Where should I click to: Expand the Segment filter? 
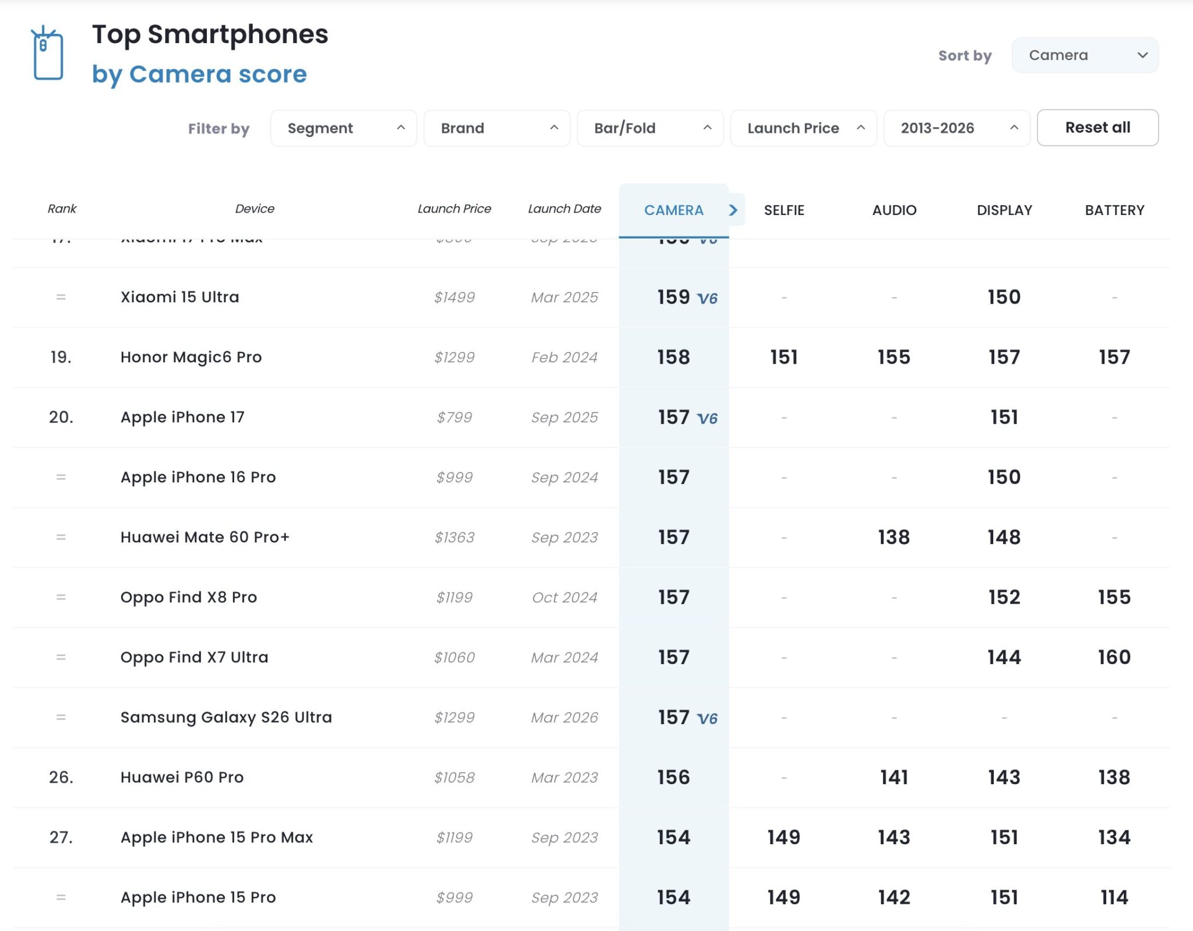344,128
